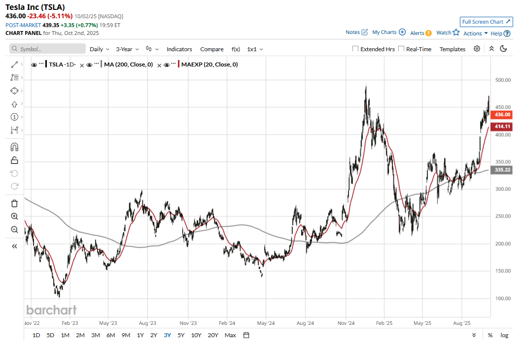
Task: Open Notes edit icon
Action: 365,32
